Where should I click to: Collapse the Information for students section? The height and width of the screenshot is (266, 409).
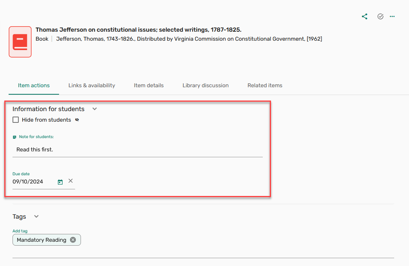pyautogui.click(x=94, y=109)
